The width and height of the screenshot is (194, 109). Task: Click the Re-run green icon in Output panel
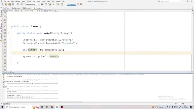click(3, 75)
